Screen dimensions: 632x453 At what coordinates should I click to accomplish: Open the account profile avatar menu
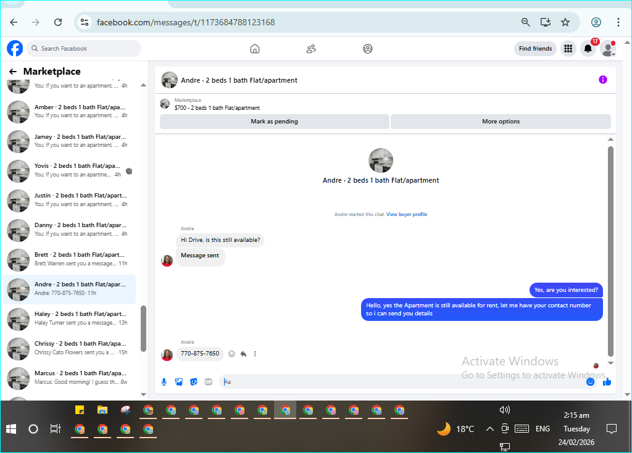pyautogui.click(x=608, y=49)
